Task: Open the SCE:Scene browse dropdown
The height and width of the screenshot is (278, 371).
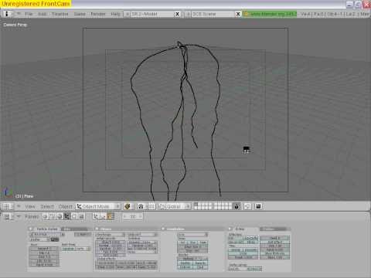Action: tap(189, 14)
